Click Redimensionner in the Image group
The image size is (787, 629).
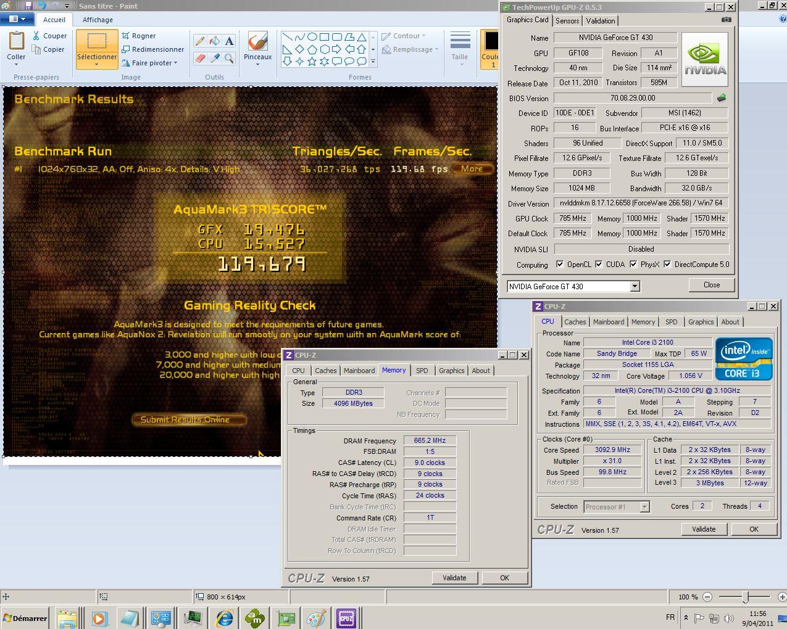(153, 49)
